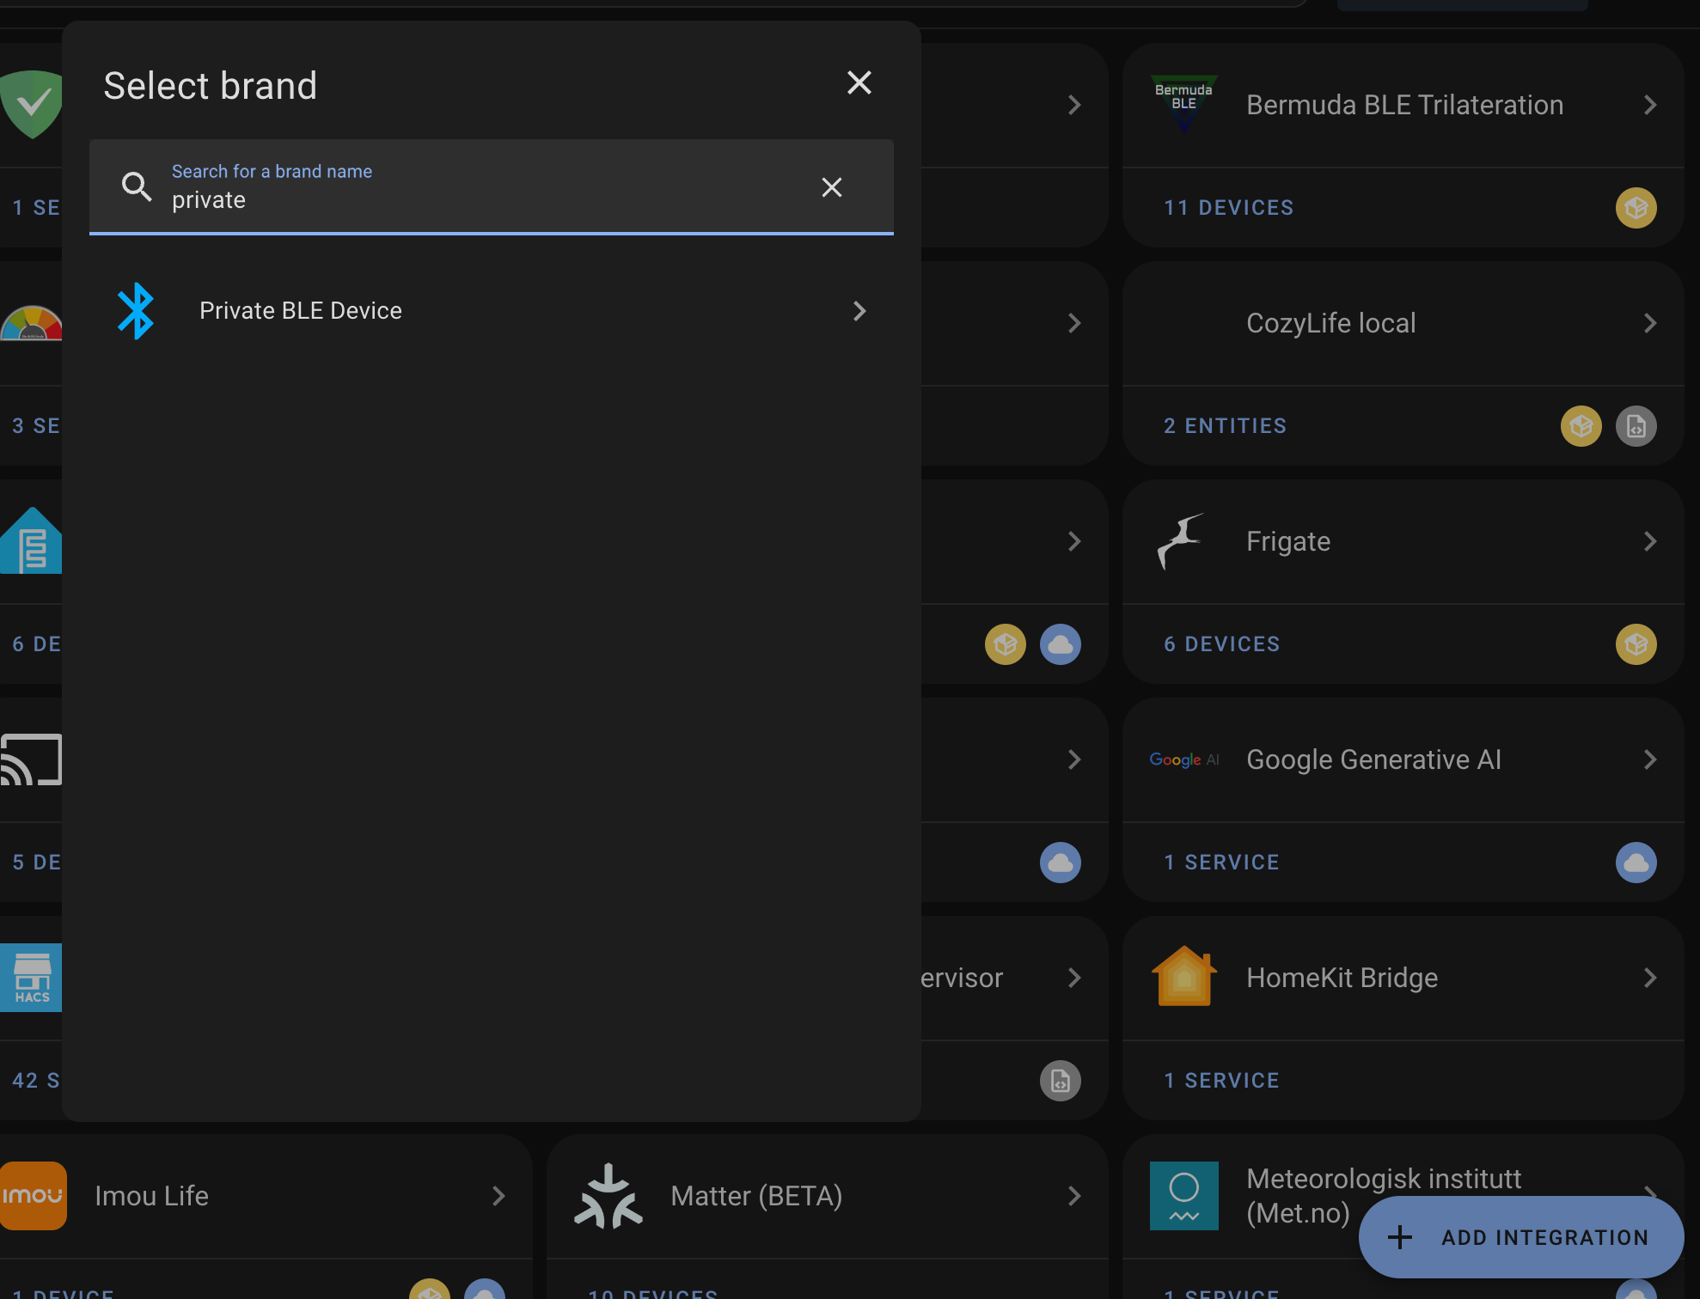The height and width of the screenshot is (1299, 1700).
Task: Close the Select brand dialog
Action: pyautogui.click(x=859, y=83)
